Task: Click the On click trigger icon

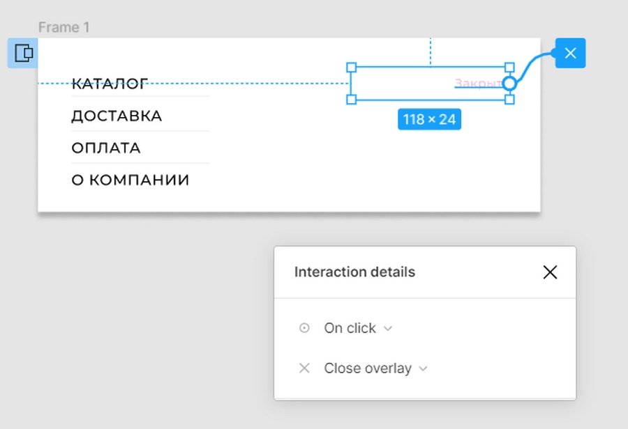Action: [305, 328]
